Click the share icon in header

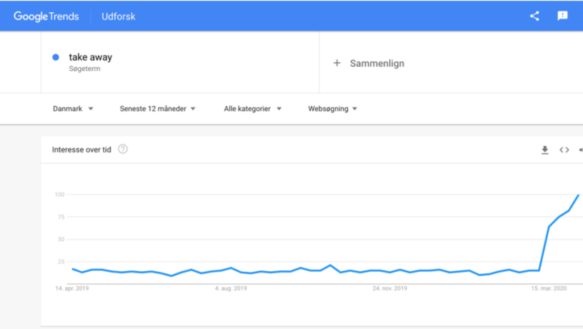(x=534, y=16)
